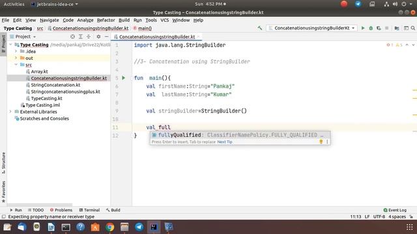Viewport: 417px width, 234px height.
Task: Toggle tool window bars in status bar corner
Action: point(3,216)
